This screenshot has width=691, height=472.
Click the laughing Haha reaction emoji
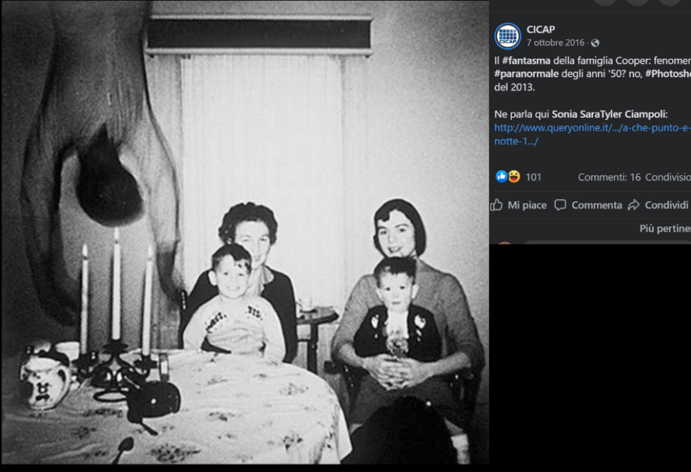(x=514, y=177)
